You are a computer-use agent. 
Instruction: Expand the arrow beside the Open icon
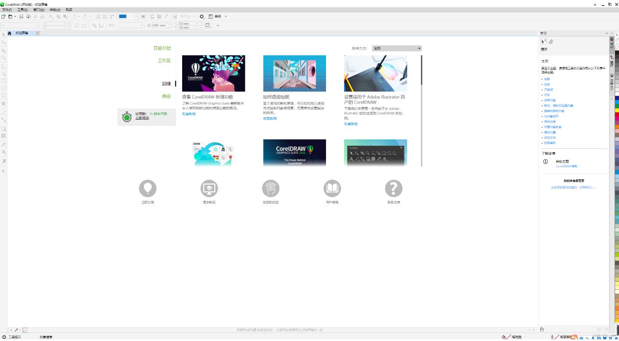(15, 16)
